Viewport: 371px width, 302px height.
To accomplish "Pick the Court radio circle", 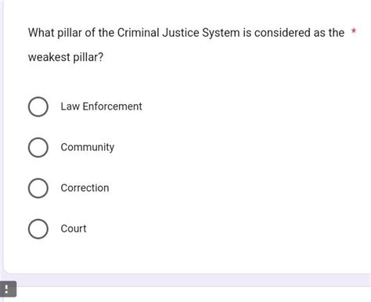I will (38, 228).
